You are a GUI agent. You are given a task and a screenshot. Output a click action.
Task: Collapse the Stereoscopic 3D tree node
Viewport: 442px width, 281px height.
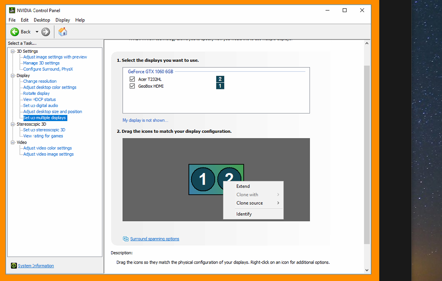13,124
